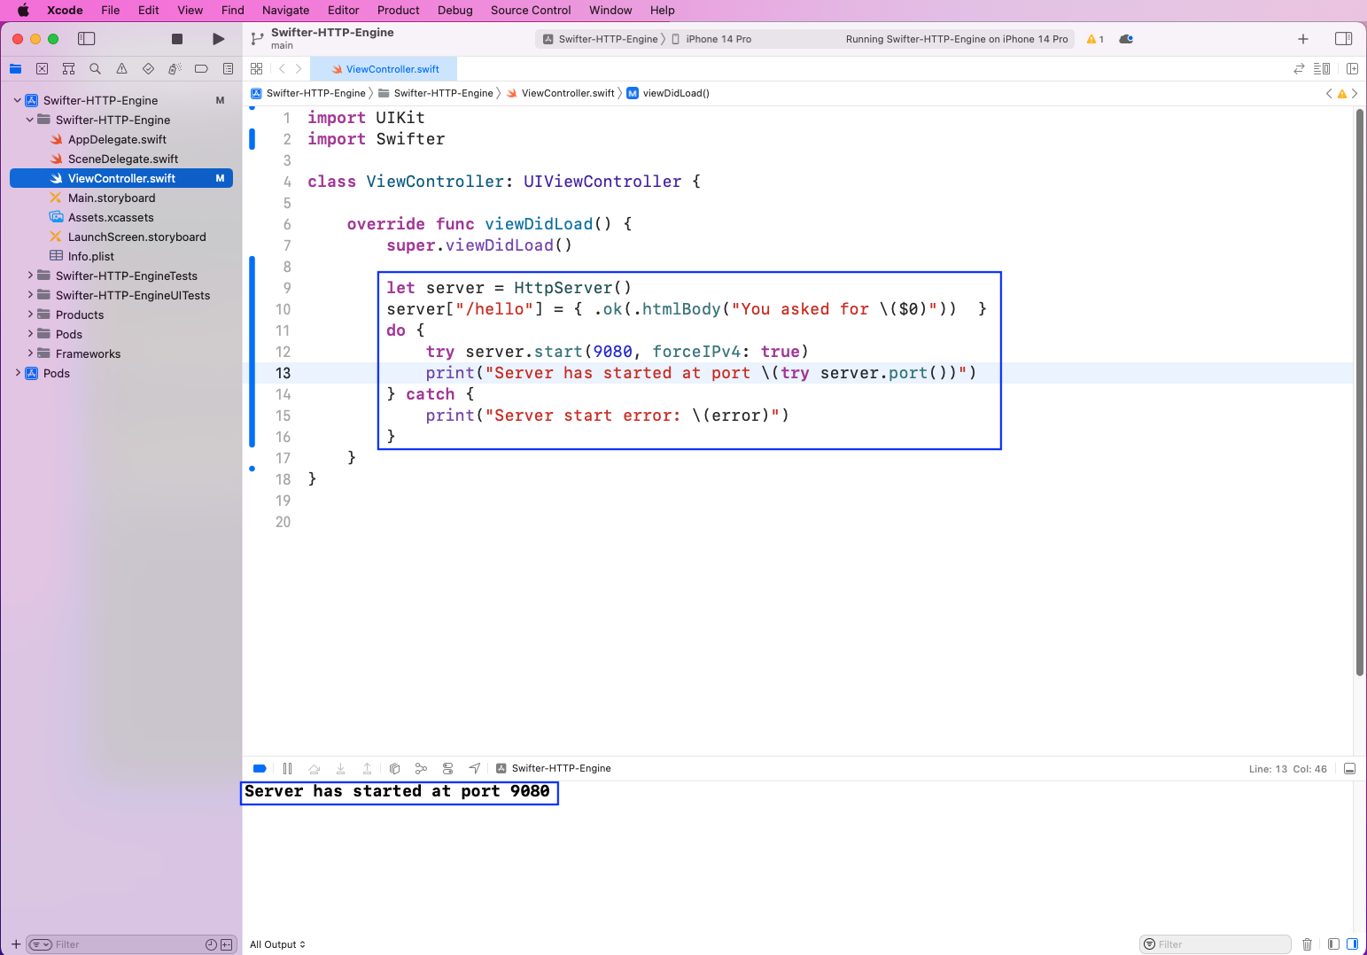The width and height of the screenshot is (1367, 955).
Task: Add new file with navigator plus button
Action: [16, 944]
